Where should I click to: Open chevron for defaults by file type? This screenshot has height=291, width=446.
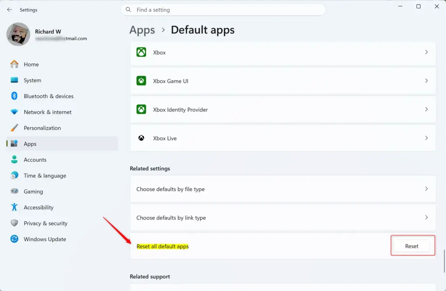pos(426,189)
